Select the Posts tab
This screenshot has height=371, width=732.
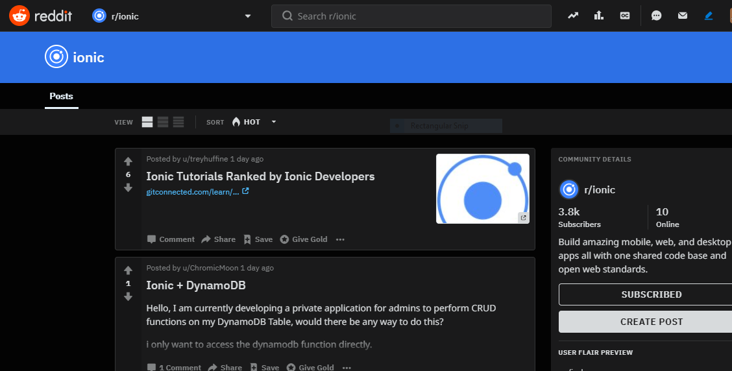(x=62, y=96)
